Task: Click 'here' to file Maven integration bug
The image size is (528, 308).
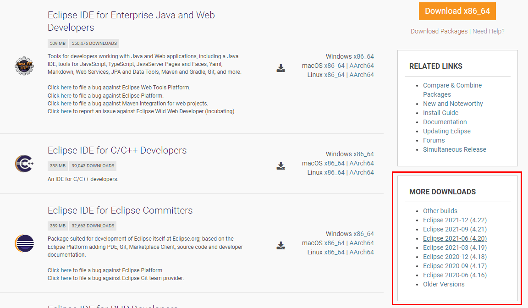Action: pyautogui.click(x=66, y=103)
